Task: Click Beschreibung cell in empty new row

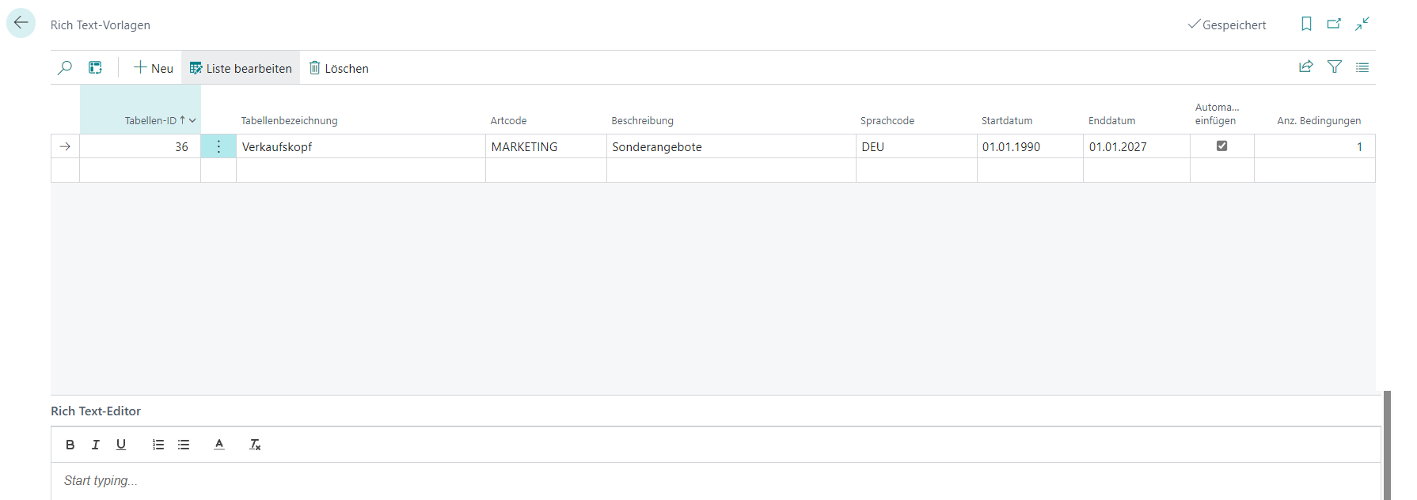Action: tap(731, 170)
